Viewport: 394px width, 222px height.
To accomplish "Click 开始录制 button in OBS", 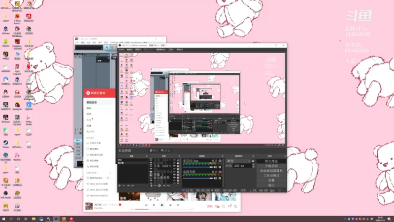I will (271, 166).
